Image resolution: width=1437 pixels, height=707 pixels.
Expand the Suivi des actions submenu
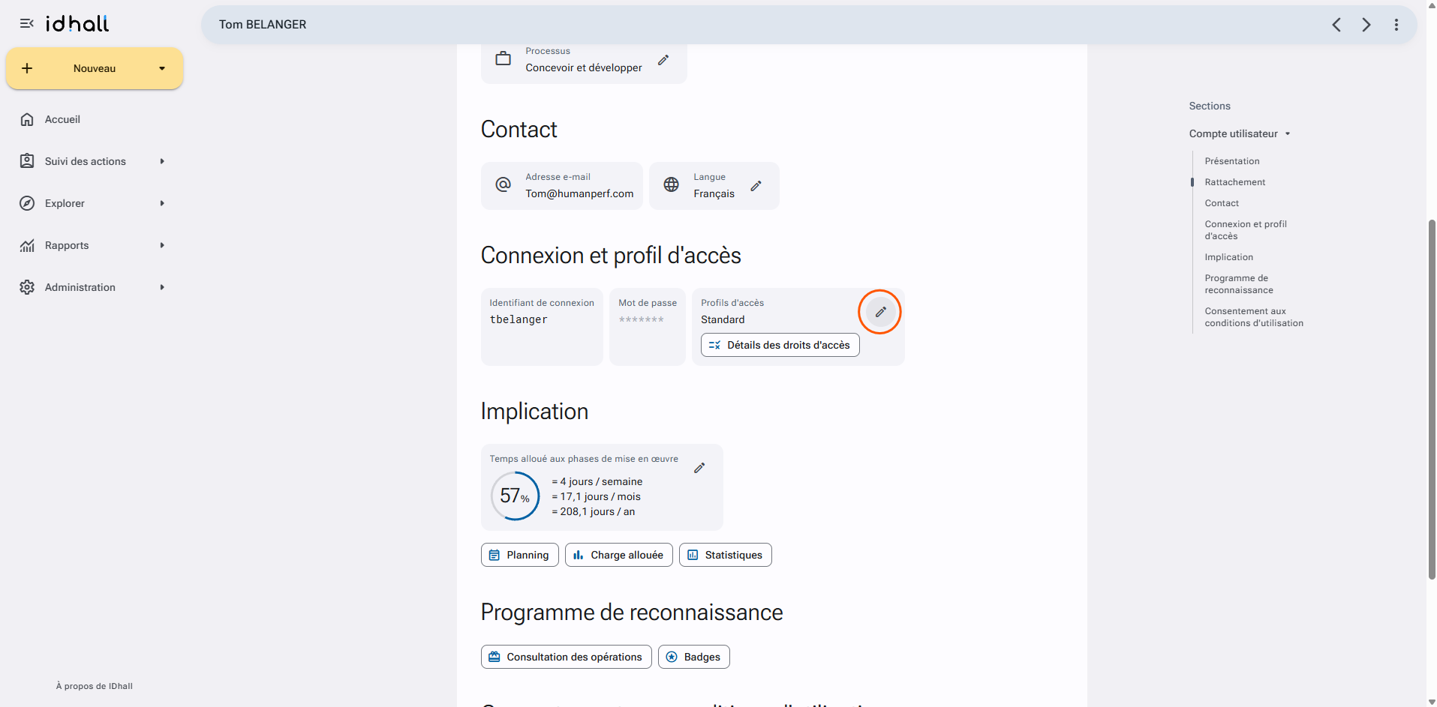click(x=162, y=161)
